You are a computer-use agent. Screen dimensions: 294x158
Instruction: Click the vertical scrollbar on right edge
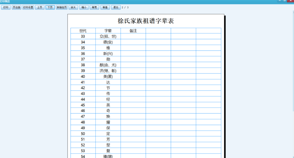[293, 84]
